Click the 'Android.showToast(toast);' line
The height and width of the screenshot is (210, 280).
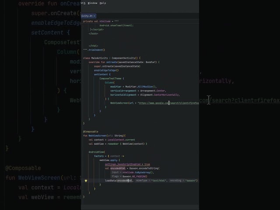coord(116,25)
